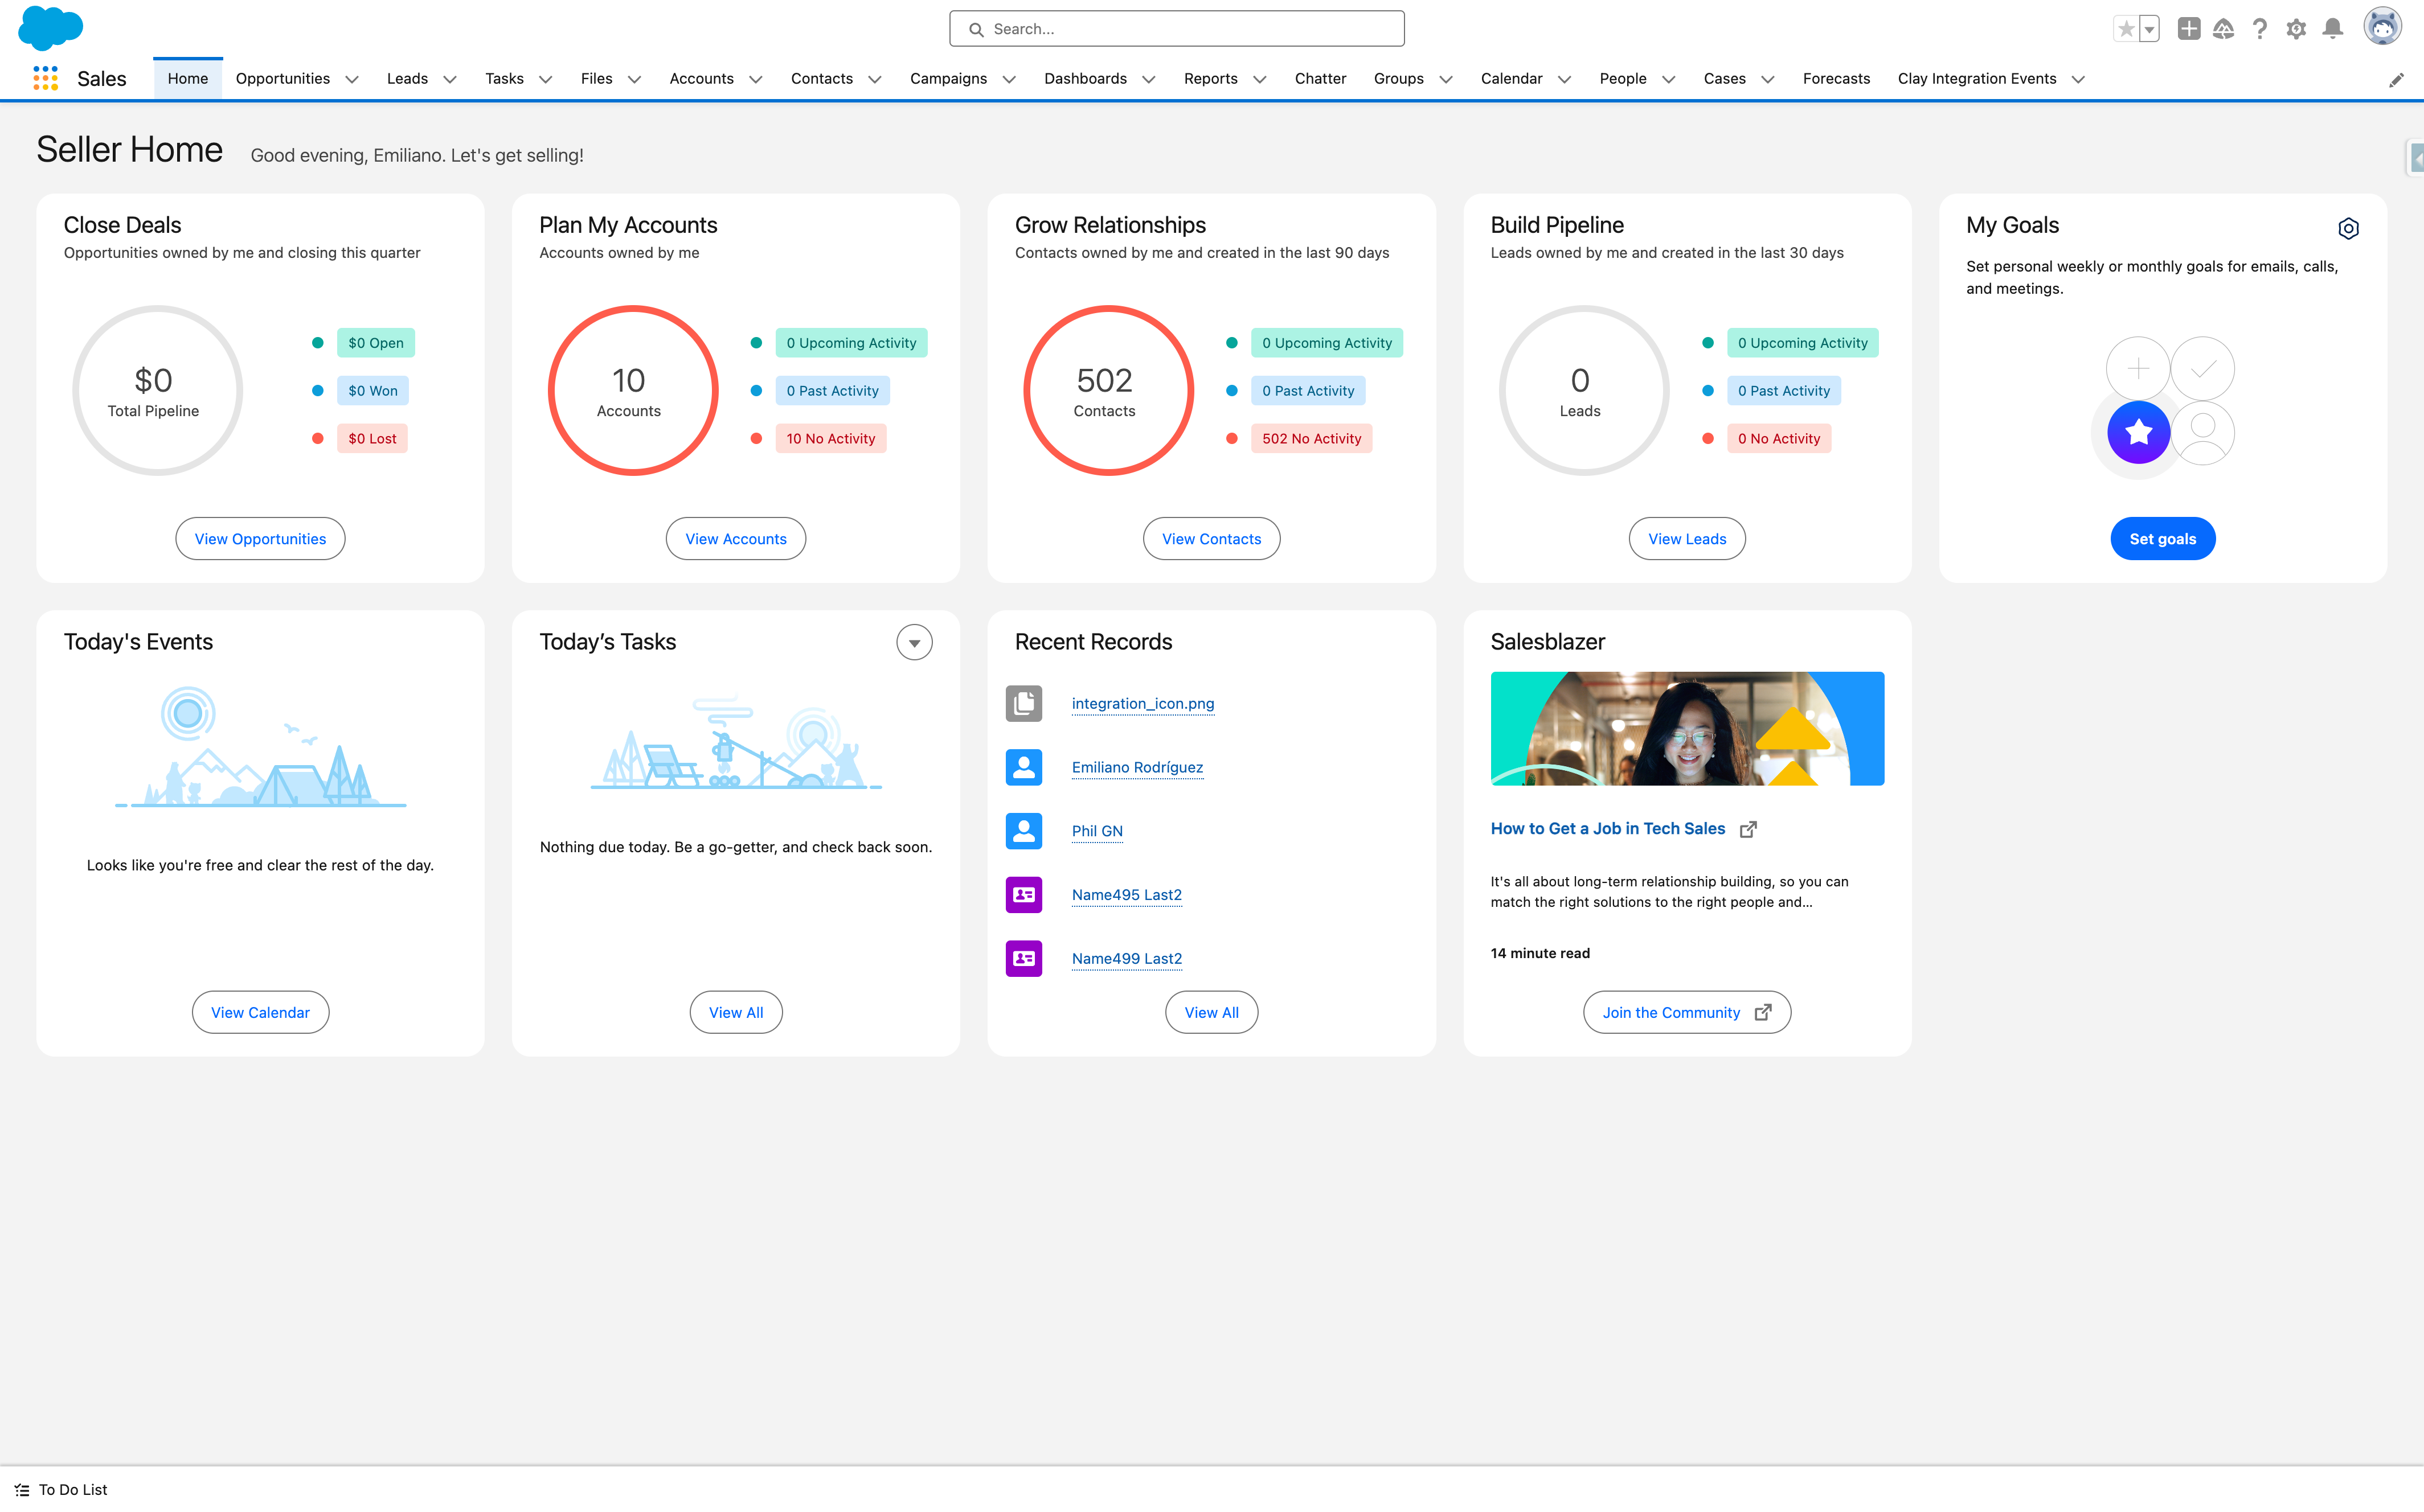The width and height of the screenshot is (2424, 1512).
Task: Open the Forecasts tab
Action: click(x=1837, y=79)
